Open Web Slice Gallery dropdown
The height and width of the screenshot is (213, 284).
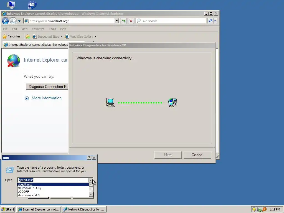pyautogui.click(x=81, y=37)
